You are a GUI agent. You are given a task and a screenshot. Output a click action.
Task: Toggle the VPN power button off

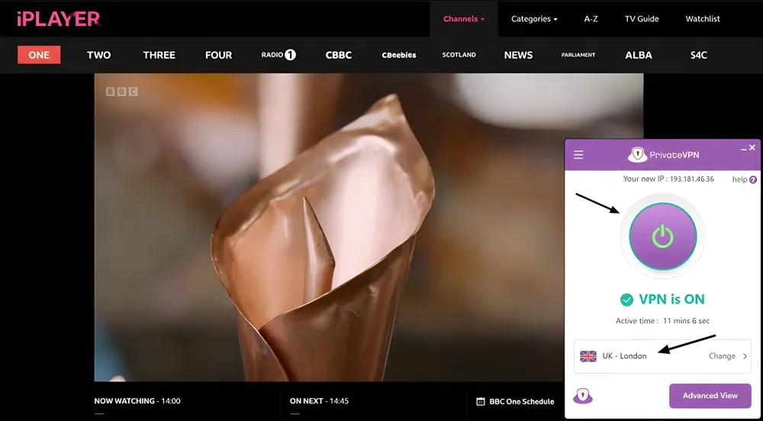(x=662, y=236)
